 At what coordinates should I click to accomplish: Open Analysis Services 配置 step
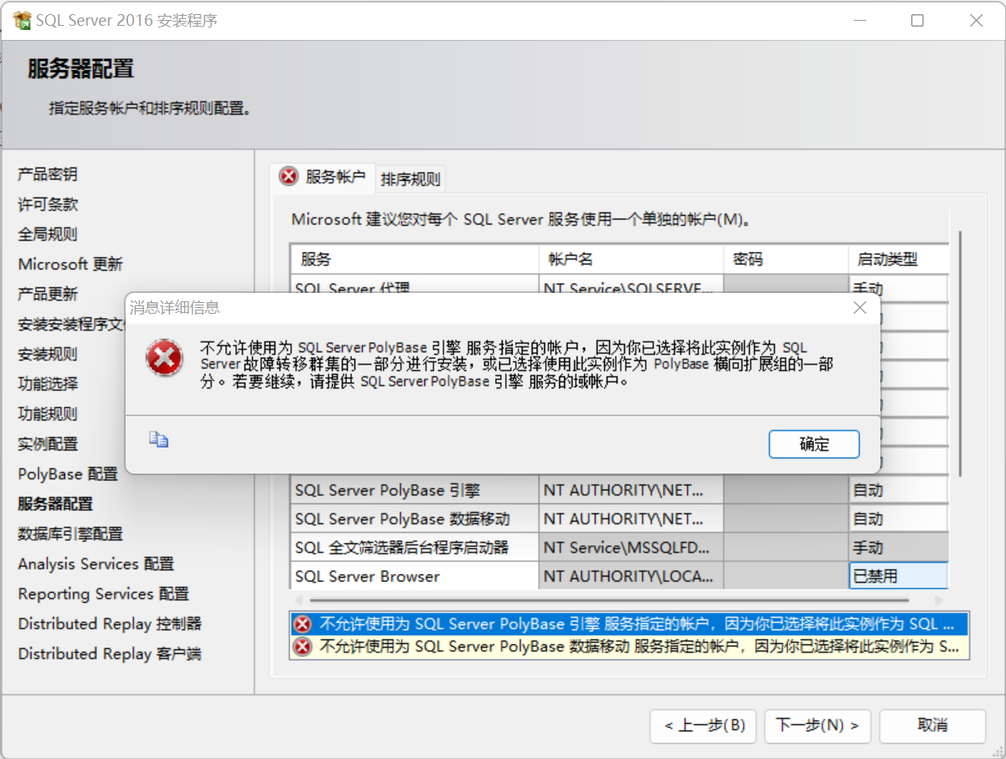[x=97, y=563]
